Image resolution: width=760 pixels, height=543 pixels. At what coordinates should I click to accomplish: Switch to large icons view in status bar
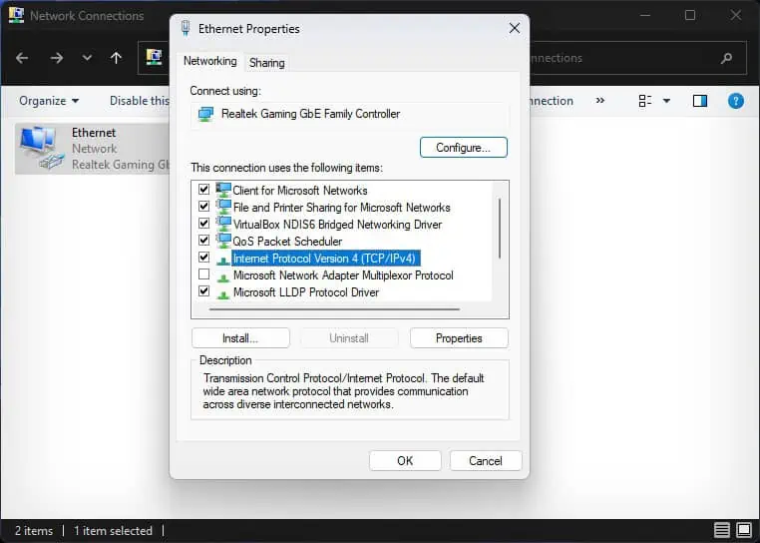(x=744, y=530)
